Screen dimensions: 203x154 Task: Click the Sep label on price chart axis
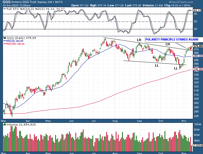pos(139,121)
